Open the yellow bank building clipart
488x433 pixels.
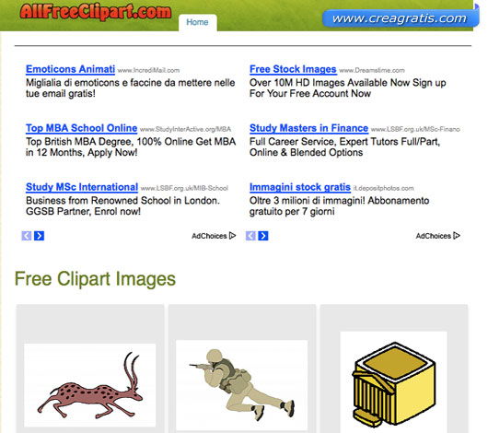[x=394, y=382]
